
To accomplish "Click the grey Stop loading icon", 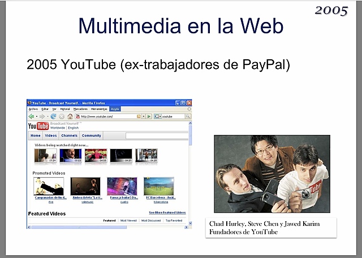I will pyautogui.click(x=62, y=116).
